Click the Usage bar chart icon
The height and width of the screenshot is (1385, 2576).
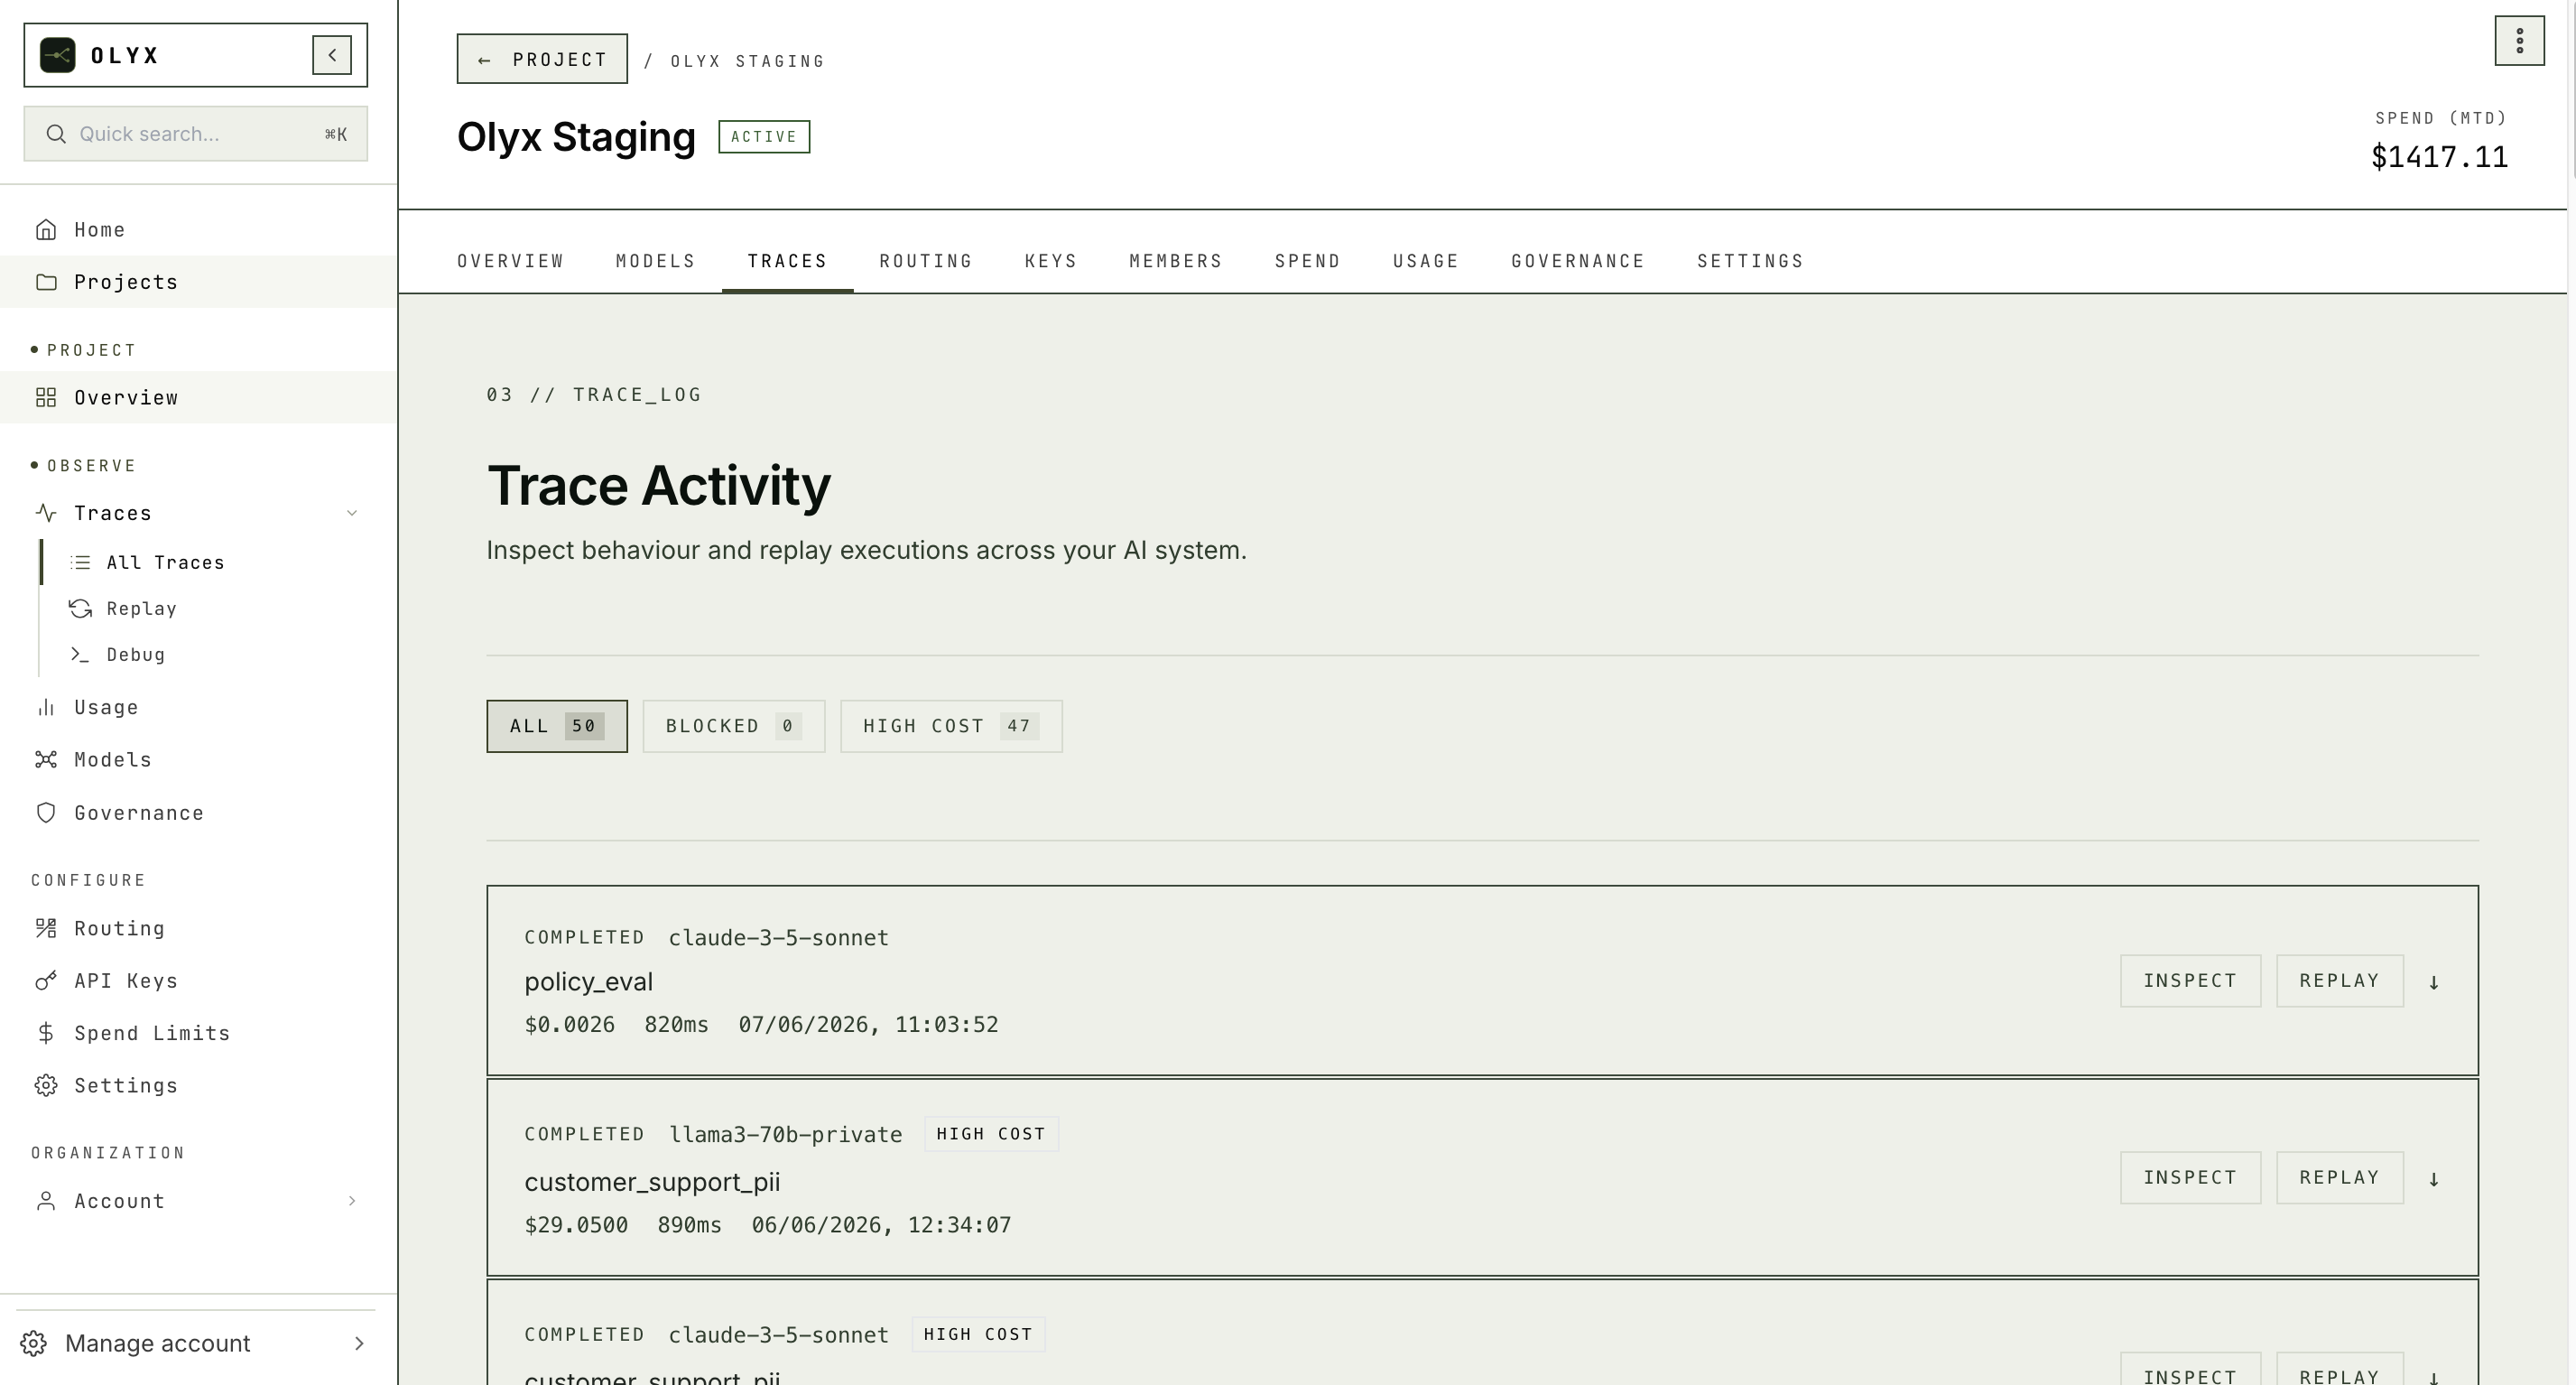click(46, 708)
